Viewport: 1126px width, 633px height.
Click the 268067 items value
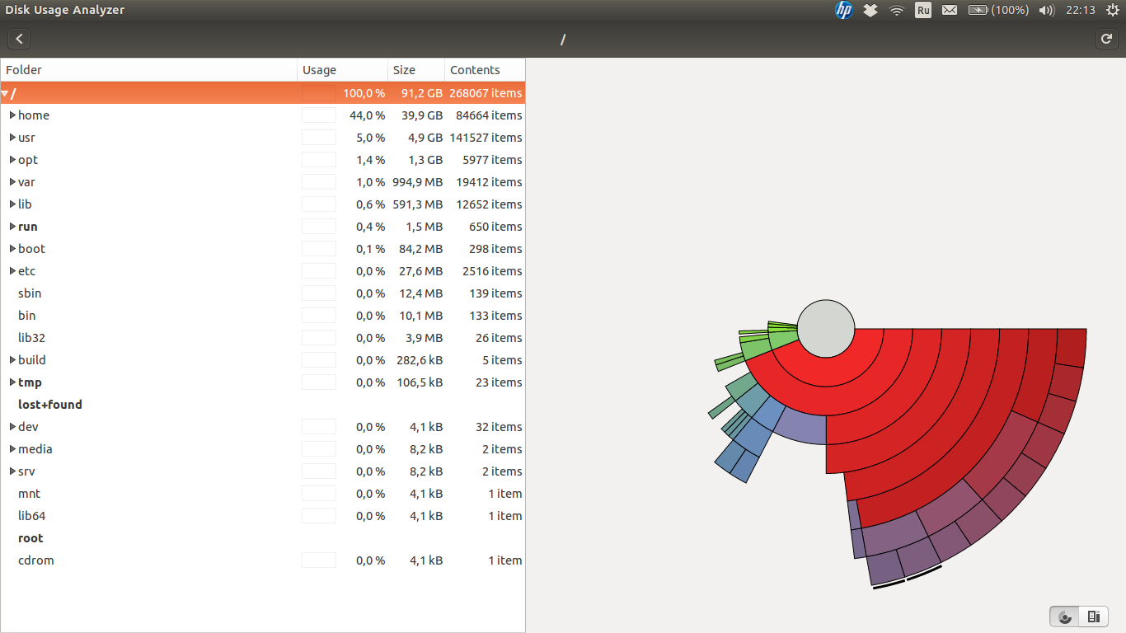[x=486, y=93]
